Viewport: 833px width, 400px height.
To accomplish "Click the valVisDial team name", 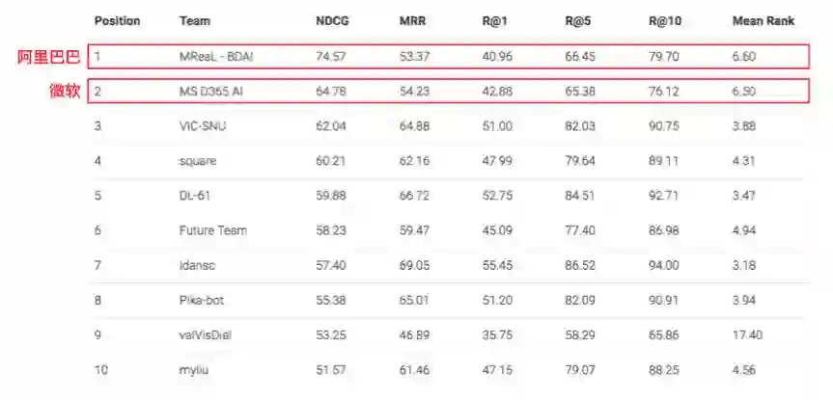I will click(205, 334).
